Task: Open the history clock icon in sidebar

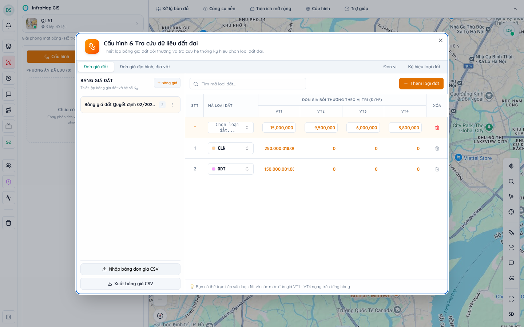Action: coord(9,78)
